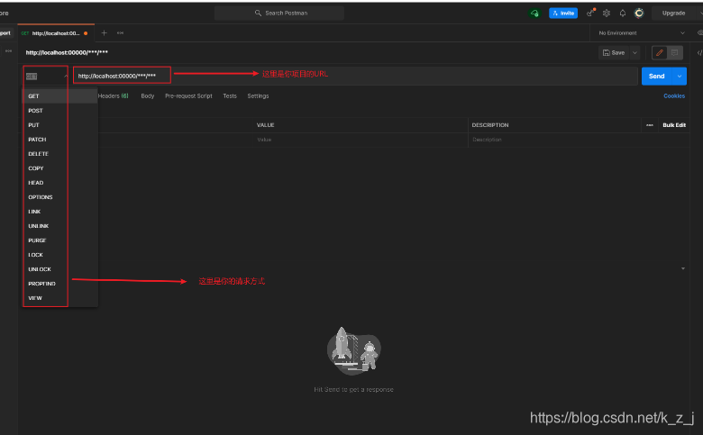
Task: Click the DESCRIPTION column header
Action: coord(490,125)
